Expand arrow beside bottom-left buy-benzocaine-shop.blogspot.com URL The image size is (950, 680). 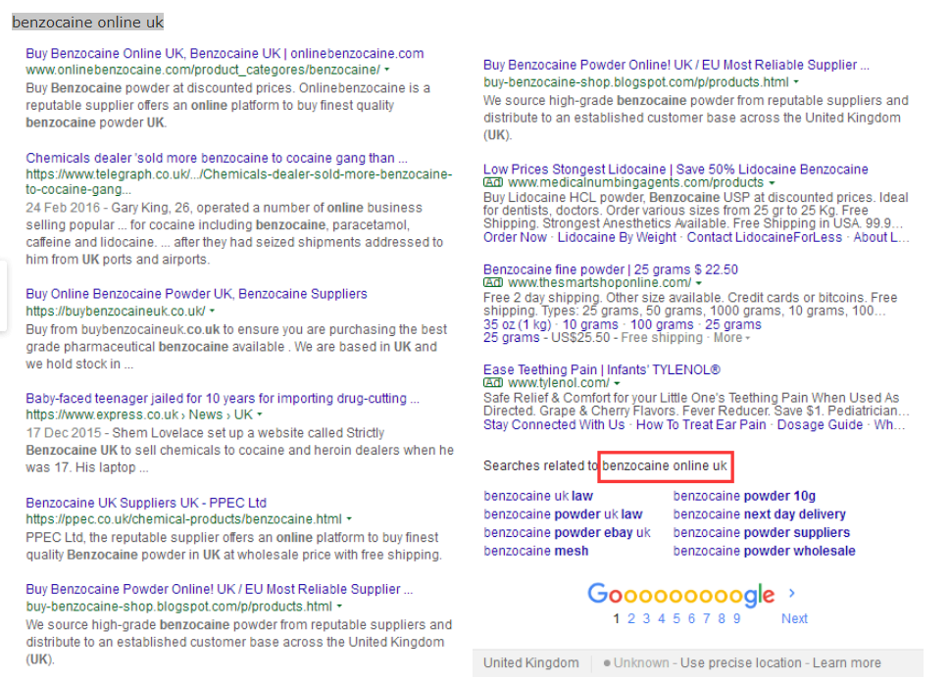coord(339,607)
